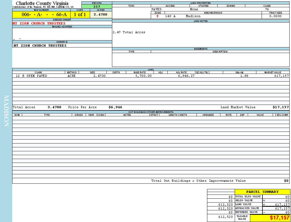
Task: Select the red deeded owner name text
Action: (39, 23)
